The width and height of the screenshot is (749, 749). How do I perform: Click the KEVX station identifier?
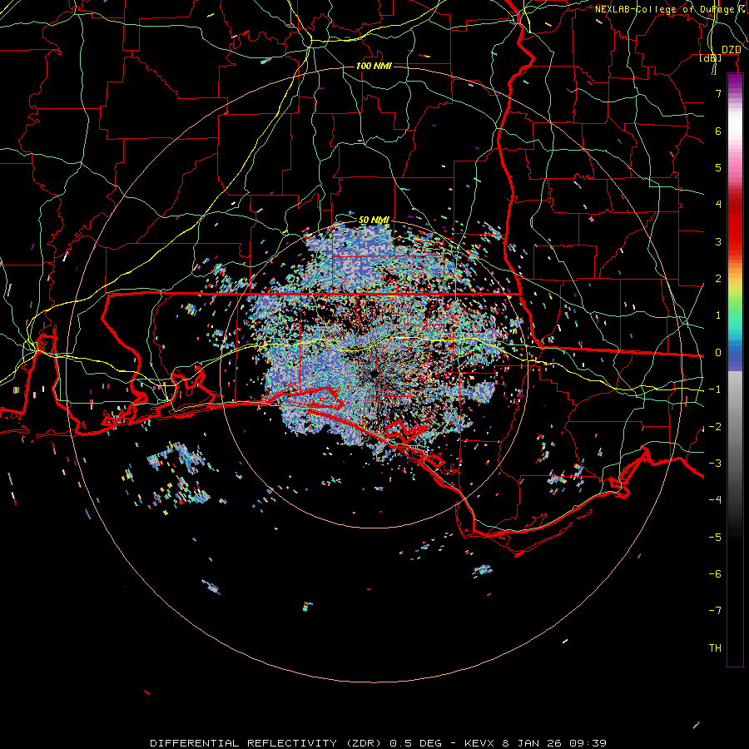click(480, 743)
